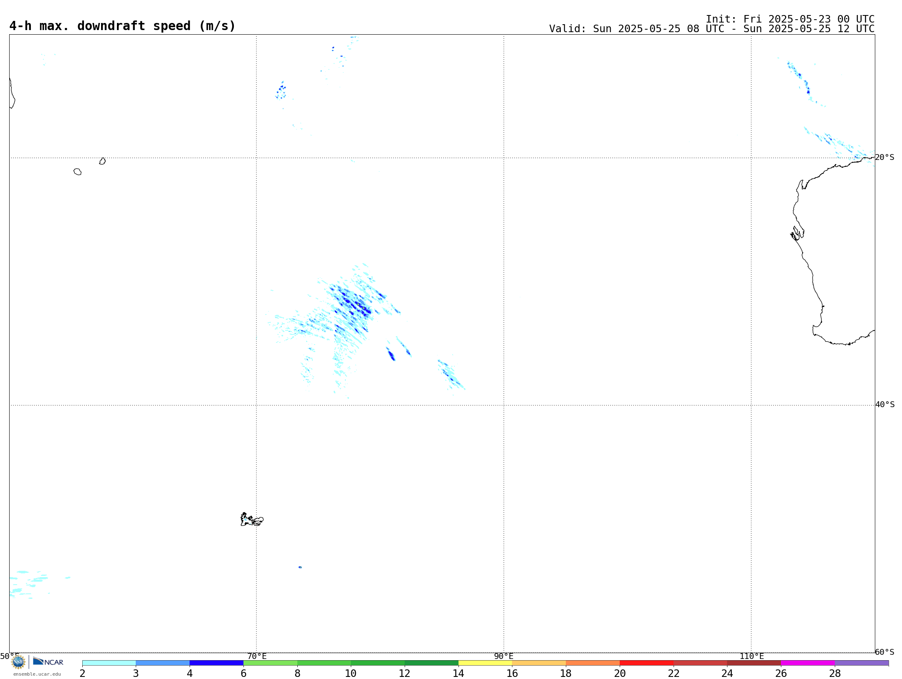
Task: Click the NCAR logo
Action: [48, 661]
